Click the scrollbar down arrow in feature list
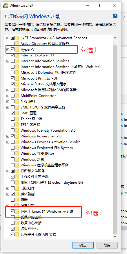This screenshot has height=254, width=127. point(115,236)
